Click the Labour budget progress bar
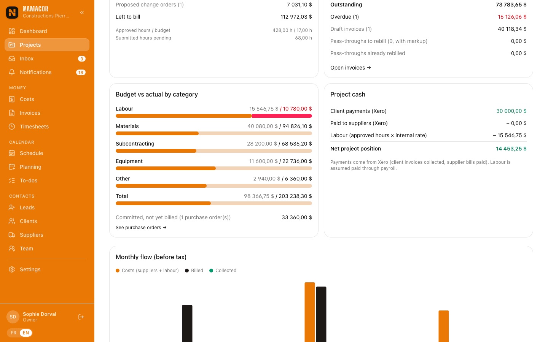Screen dimensions: 548x342 [214, 116]
